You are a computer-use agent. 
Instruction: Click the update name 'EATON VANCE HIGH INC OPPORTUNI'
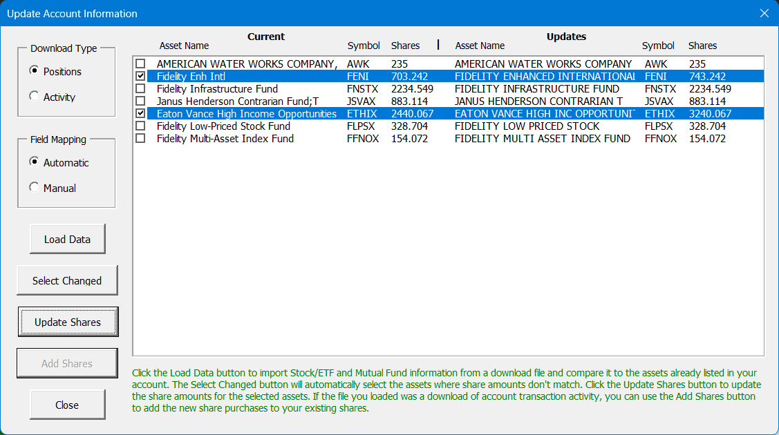point(545,114)
